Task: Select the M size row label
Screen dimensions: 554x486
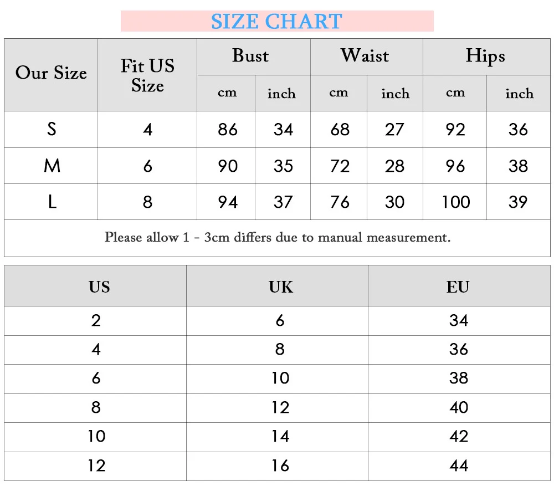Action: tap(52, 166)
